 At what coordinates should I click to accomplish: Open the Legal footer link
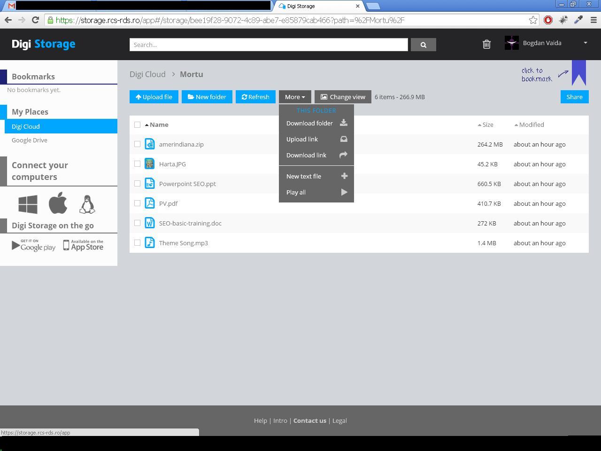click(339, 420)
